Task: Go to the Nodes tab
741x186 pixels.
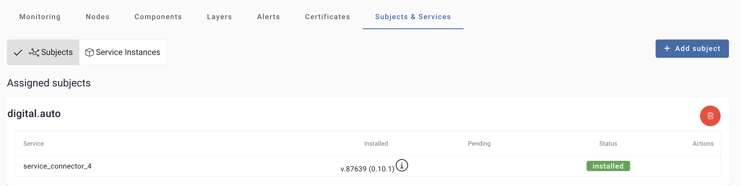Action: [97, 17]
